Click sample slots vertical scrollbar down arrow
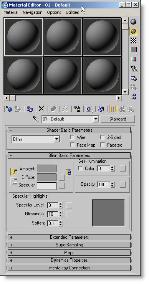Image resolution: width=149 pixels, height=284 pixels. click(x=125, y=92)
